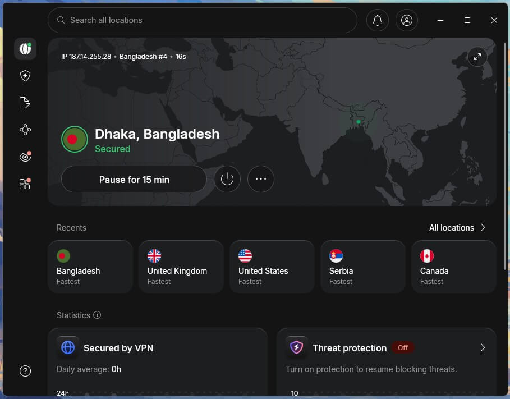510x399 pixels.
Task: Open Dark Web Monitor sidebar icon
Action: coord(25,157)
